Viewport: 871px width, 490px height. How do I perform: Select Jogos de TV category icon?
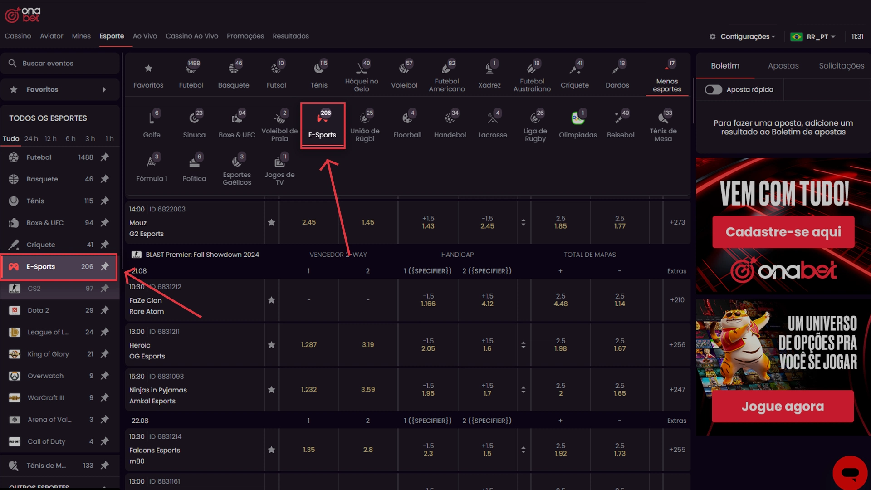click(279, 169)
